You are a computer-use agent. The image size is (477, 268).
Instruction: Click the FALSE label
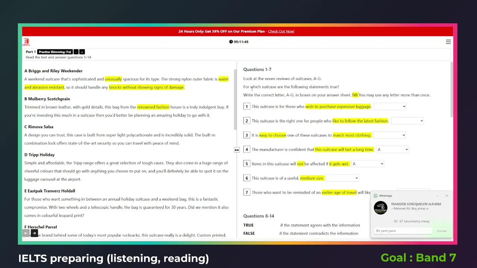click(x=249, y=233)
